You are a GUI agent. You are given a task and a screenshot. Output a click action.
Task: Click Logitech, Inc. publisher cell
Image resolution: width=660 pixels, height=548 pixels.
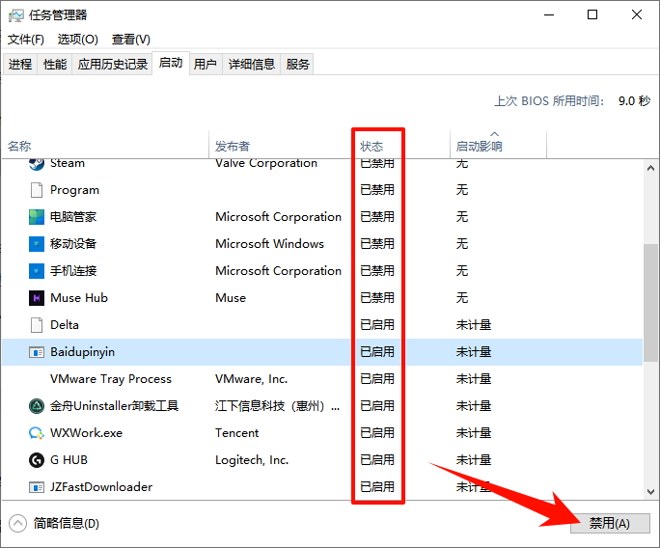252,460
